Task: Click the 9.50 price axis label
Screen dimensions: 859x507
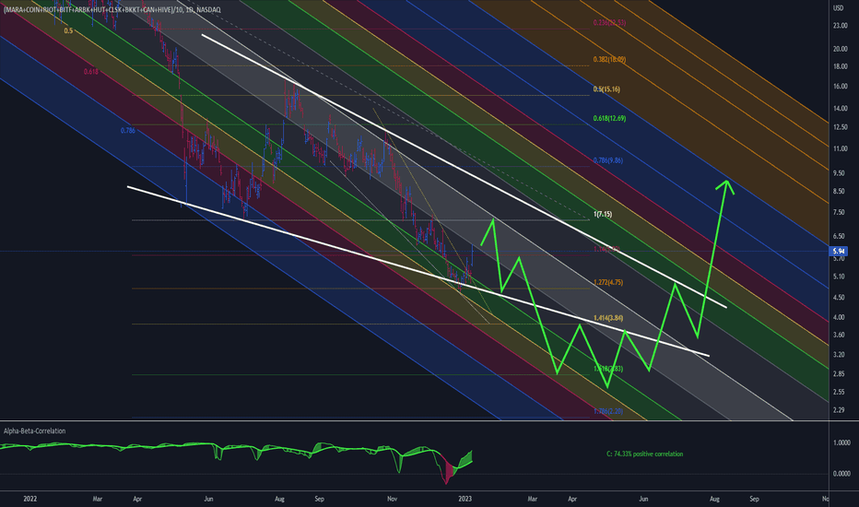Action: [x=839, y=172]
